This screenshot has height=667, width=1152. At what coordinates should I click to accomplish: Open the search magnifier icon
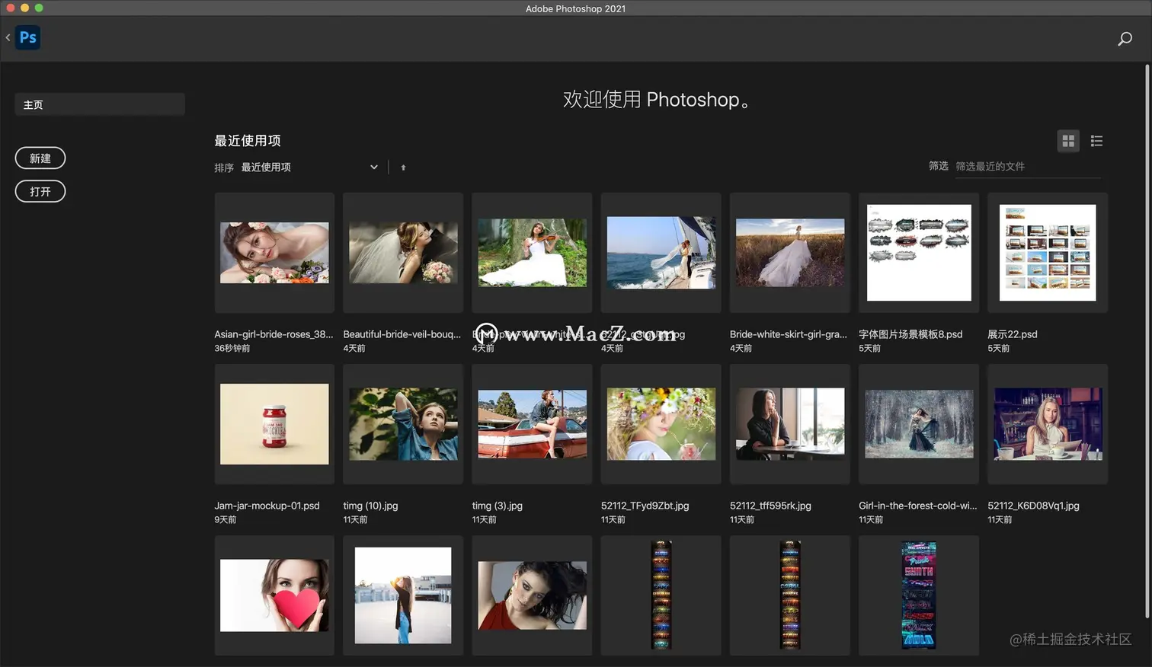(1125, 39)
